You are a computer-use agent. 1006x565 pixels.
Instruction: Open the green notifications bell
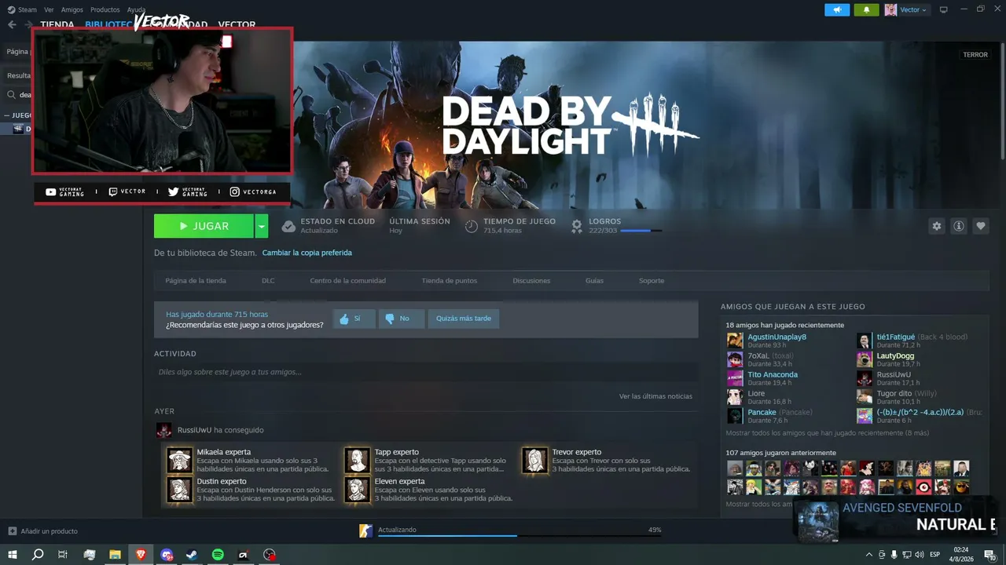(867, 9)
